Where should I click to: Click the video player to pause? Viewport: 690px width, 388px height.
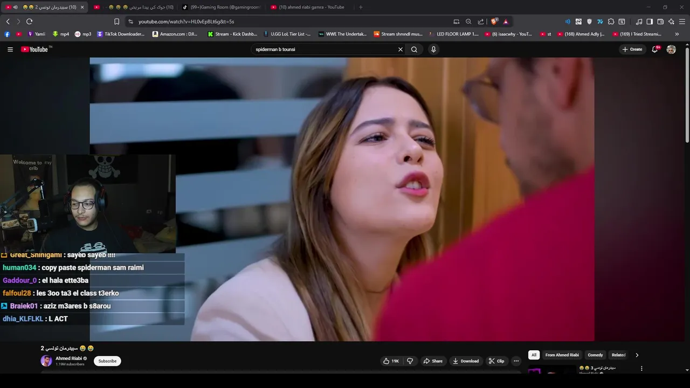pos(342,199)
